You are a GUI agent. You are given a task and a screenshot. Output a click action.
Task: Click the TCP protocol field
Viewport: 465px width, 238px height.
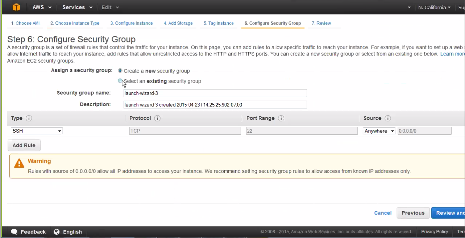pos(185,131)
